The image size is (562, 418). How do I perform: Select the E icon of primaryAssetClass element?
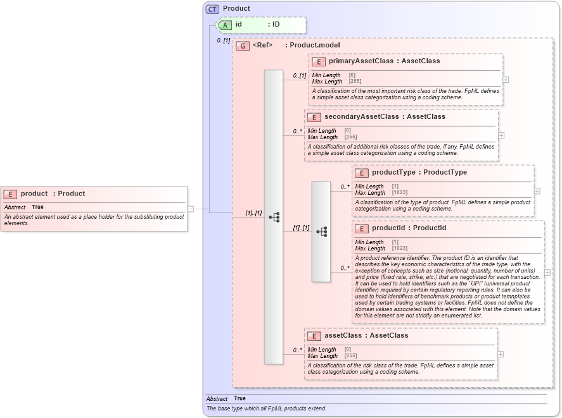pyautogui.click(x=318, y=61)
